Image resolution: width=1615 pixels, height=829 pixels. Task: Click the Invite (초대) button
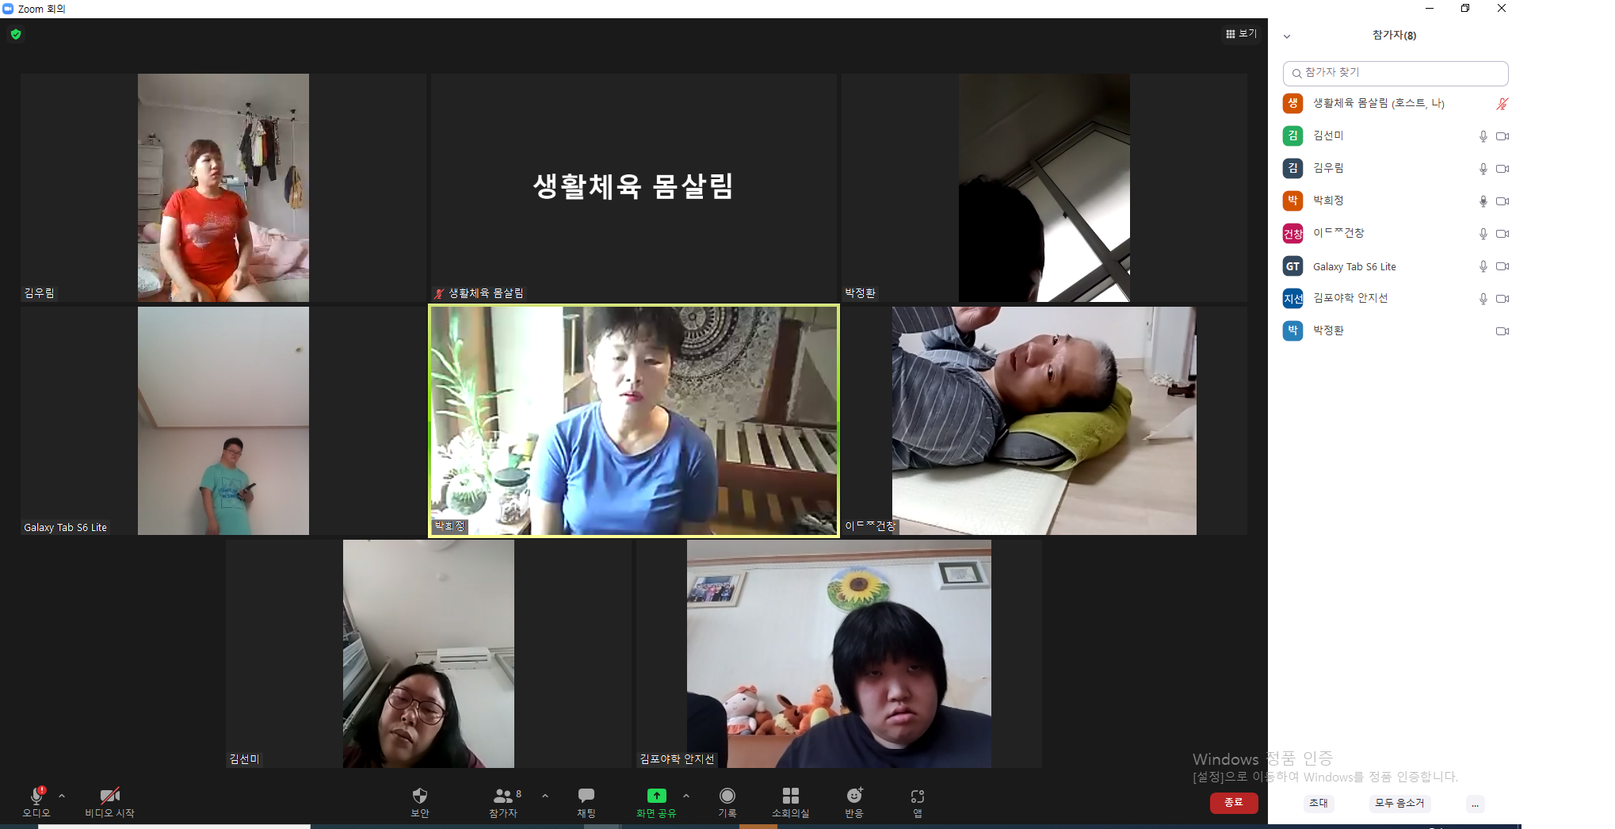tap(1319, 803)
